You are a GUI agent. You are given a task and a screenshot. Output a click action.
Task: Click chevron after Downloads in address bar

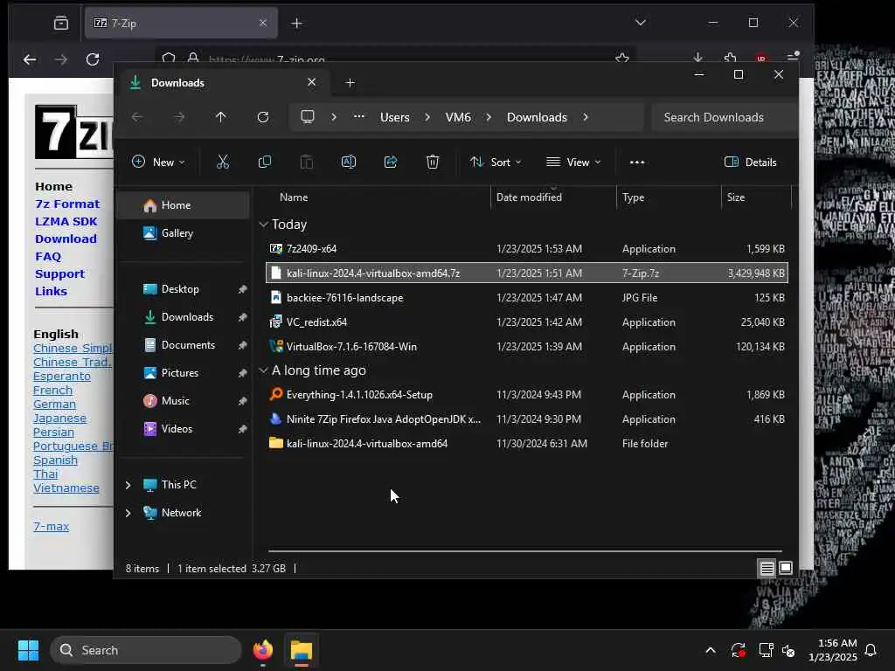point(586,117)
